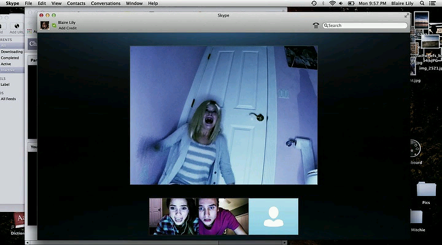Click the dial pad phone icon
The image size is (442, 245).
[x=316, y=26]
